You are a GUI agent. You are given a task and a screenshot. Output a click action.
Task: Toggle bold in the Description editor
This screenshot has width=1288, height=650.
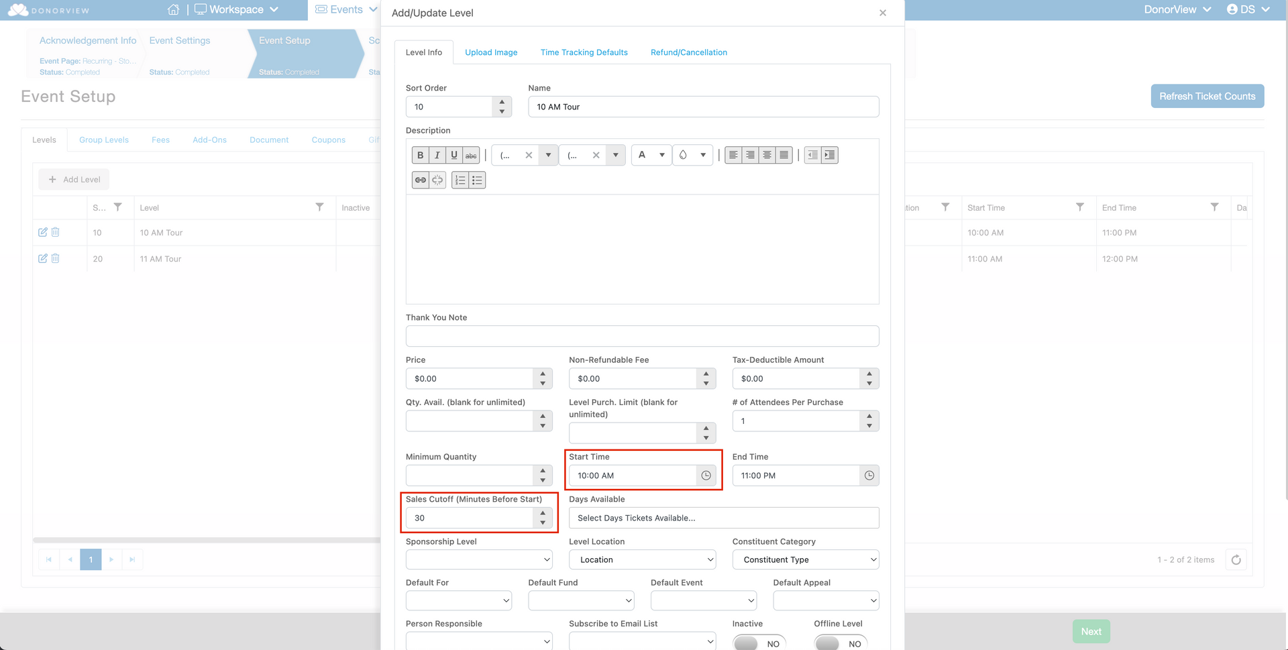pos(421,155)
